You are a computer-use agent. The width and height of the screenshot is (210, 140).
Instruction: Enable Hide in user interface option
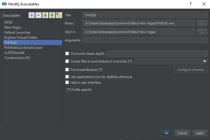coord(67,83)
